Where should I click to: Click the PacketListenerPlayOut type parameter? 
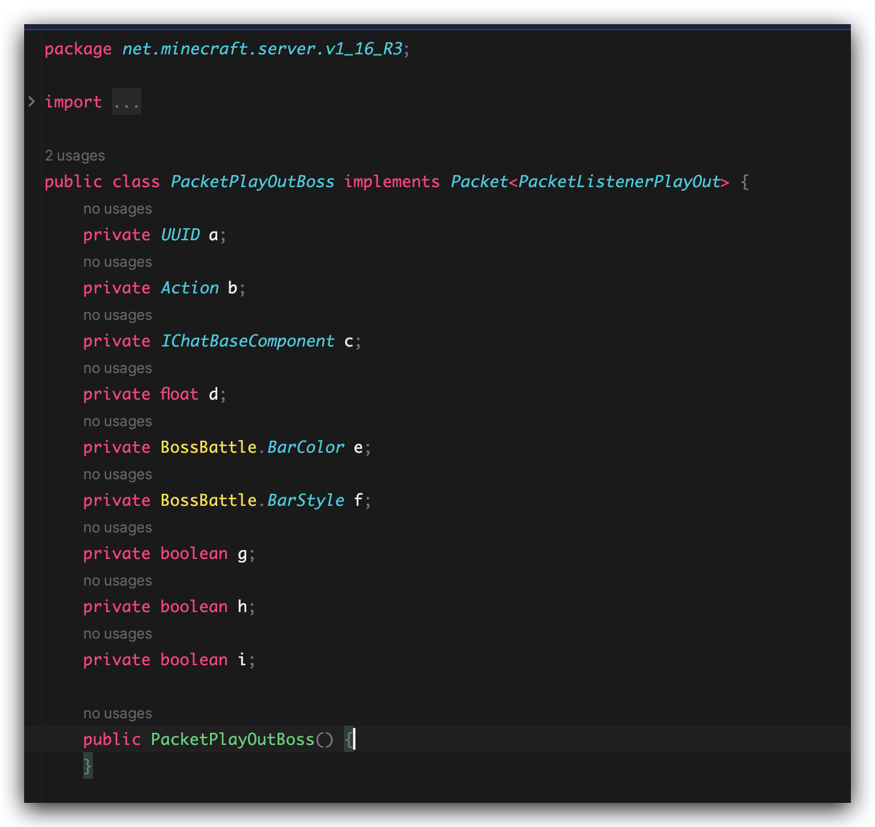click(x=619, y=182)
